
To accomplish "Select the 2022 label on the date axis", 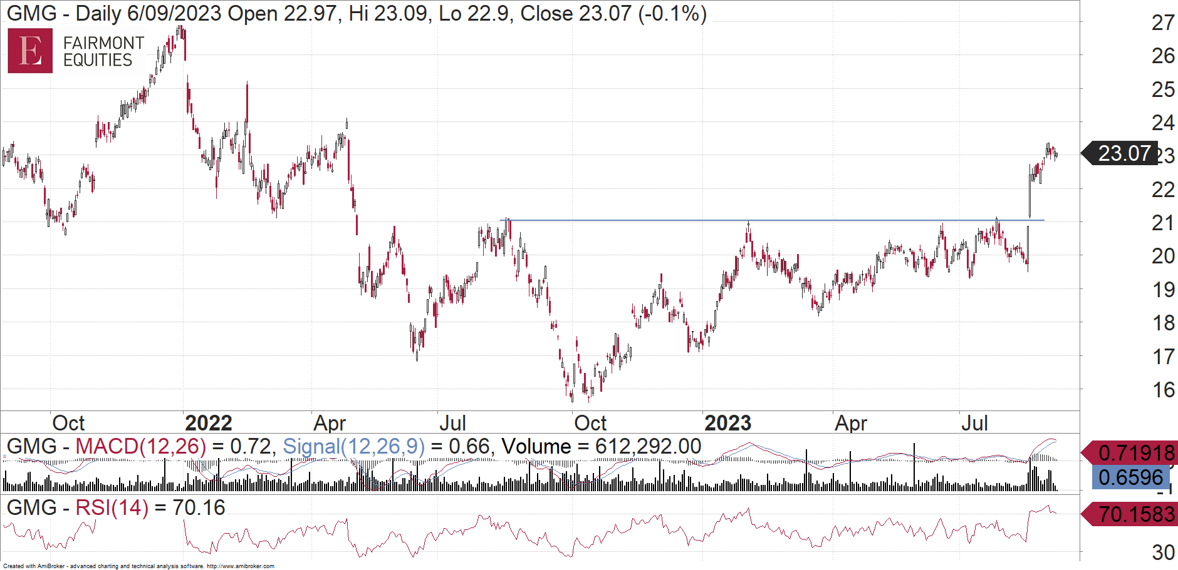I will (x=209, y=422).
